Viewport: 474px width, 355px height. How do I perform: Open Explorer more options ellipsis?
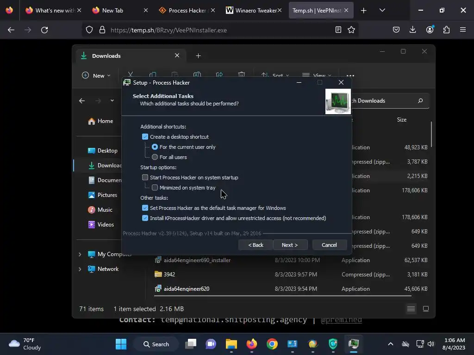[x=350, y=75]
